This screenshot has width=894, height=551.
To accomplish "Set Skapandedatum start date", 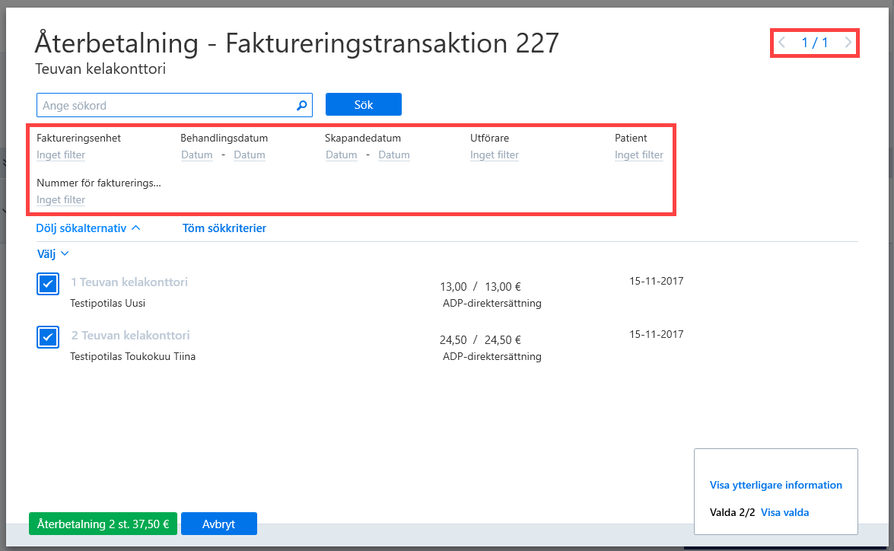I will pos(342,154).
